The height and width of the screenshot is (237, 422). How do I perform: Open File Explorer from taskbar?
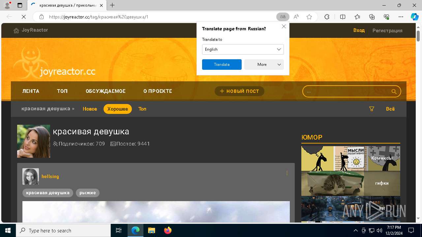pyautogui.click(x=151, y=230)
